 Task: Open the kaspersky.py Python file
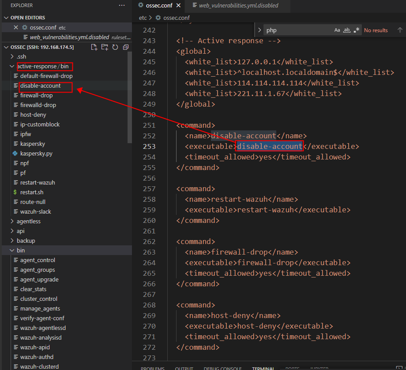pyautogui.click(x=67, y=153)
